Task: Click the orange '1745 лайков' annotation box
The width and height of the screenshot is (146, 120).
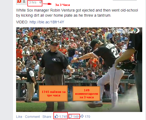Action: 53,93
